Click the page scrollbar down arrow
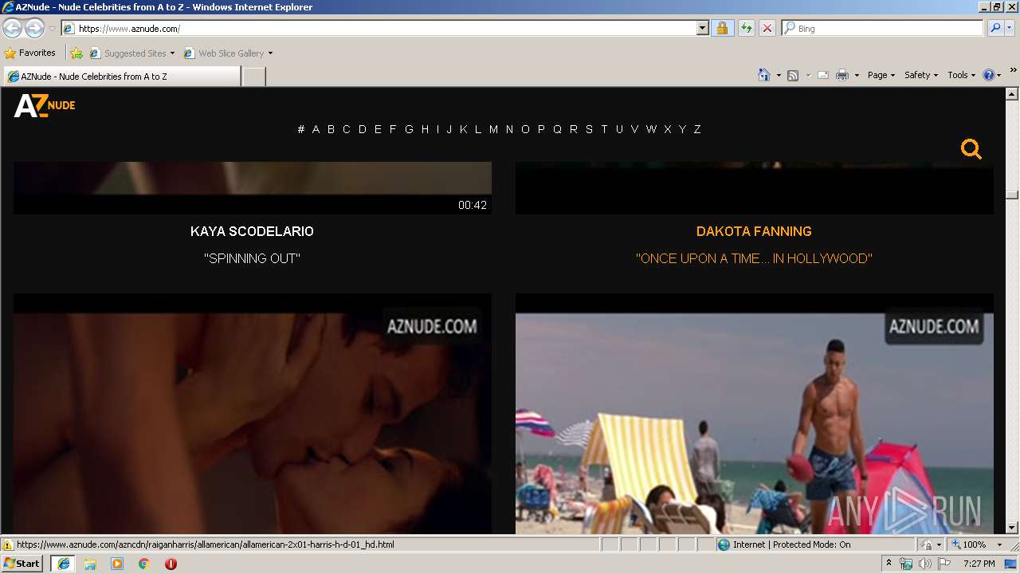 (1012, 527)
